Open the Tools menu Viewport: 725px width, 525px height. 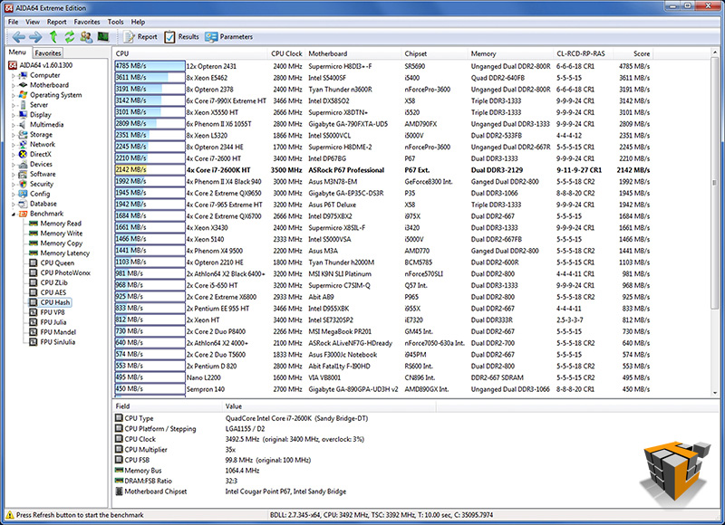[116, 22]
